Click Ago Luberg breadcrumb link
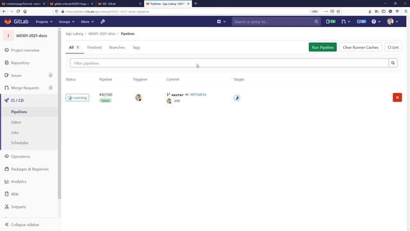410x231 pixels. (x=74, y=34)
